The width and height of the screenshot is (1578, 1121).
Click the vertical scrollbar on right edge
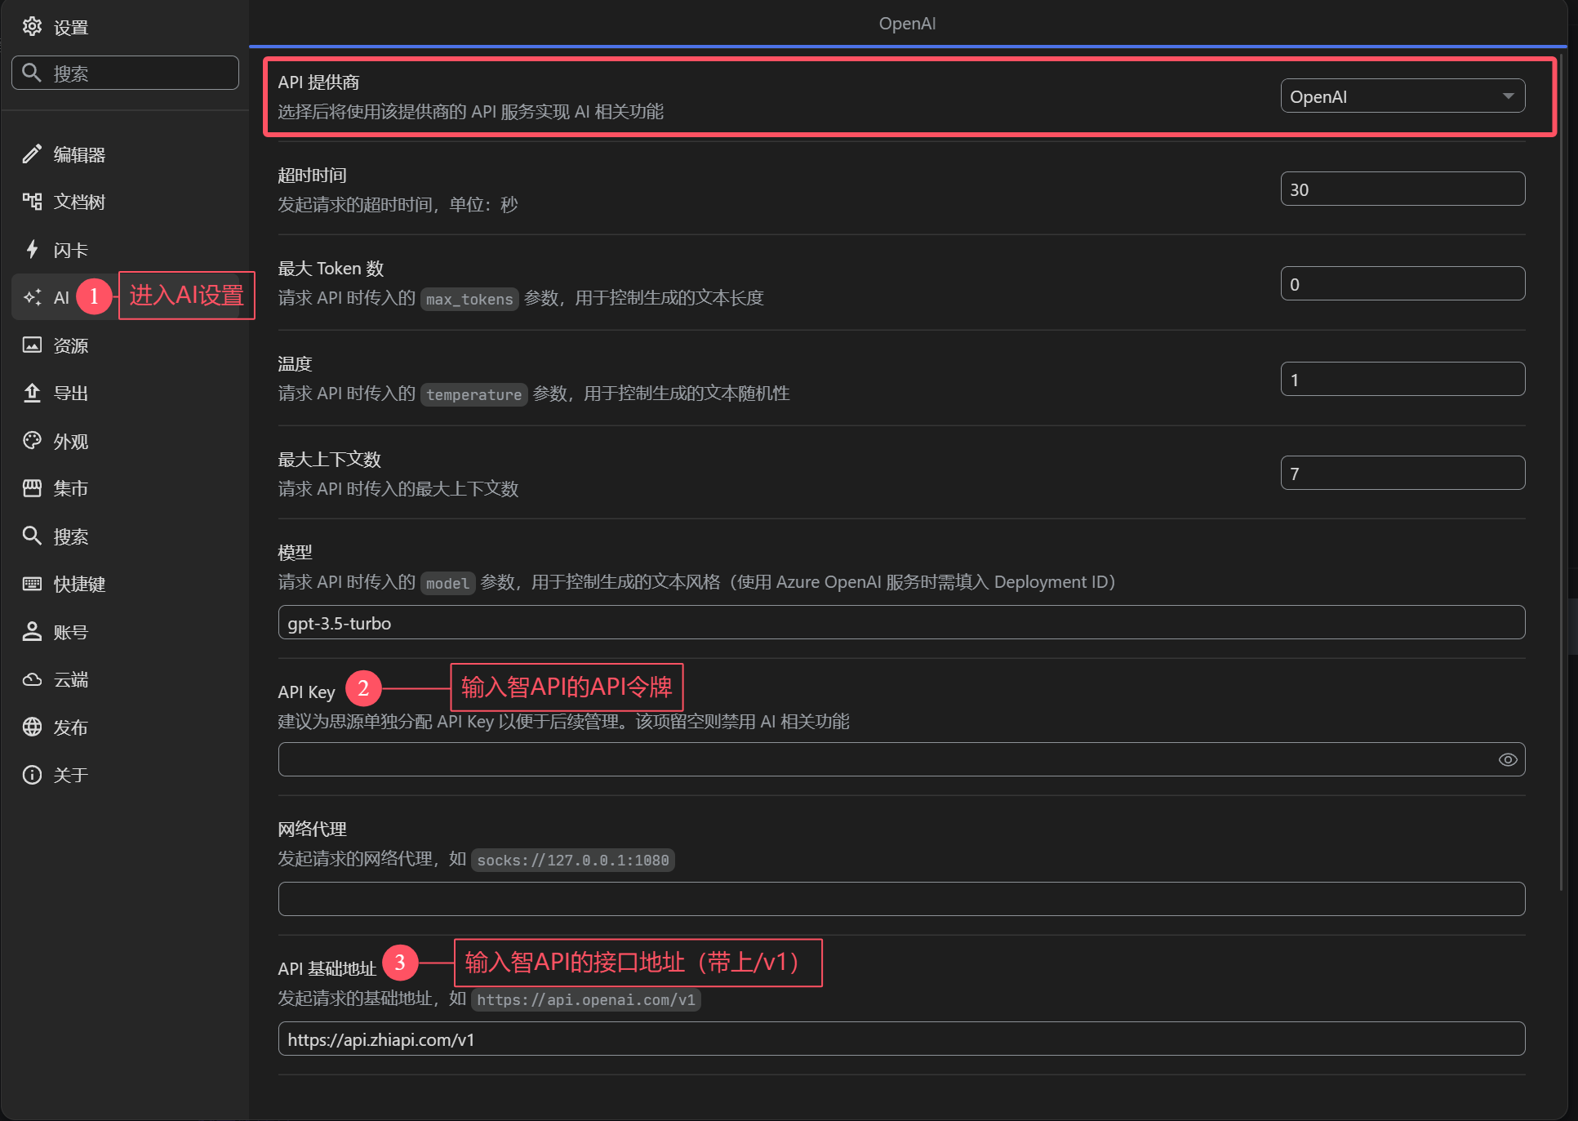tap(1562, 474)
